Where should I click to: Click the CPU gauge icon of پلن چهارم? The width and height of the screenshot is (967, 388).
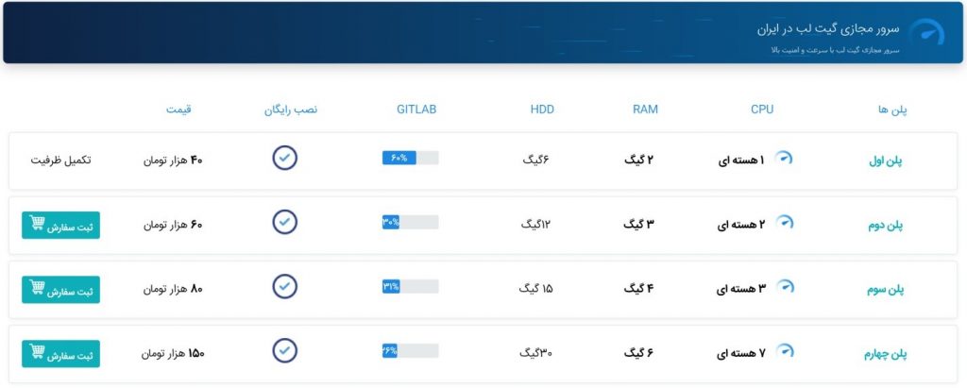785,351
